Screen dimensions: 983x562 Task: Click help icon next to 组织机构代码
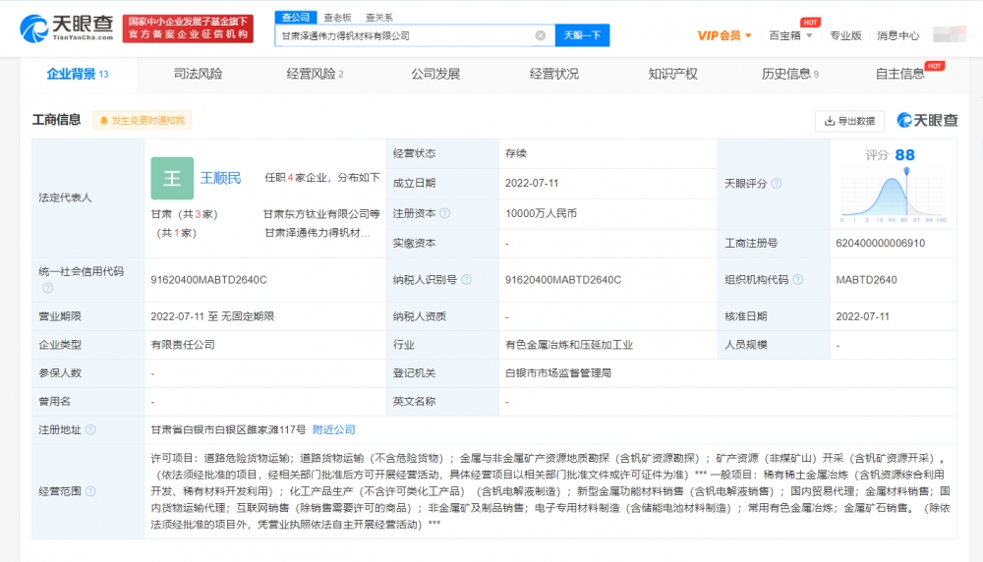797,279
